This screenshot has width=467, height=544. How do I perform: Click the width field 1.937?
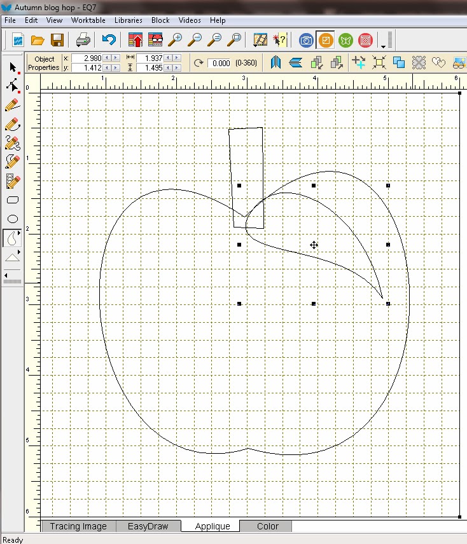(150, 58)
